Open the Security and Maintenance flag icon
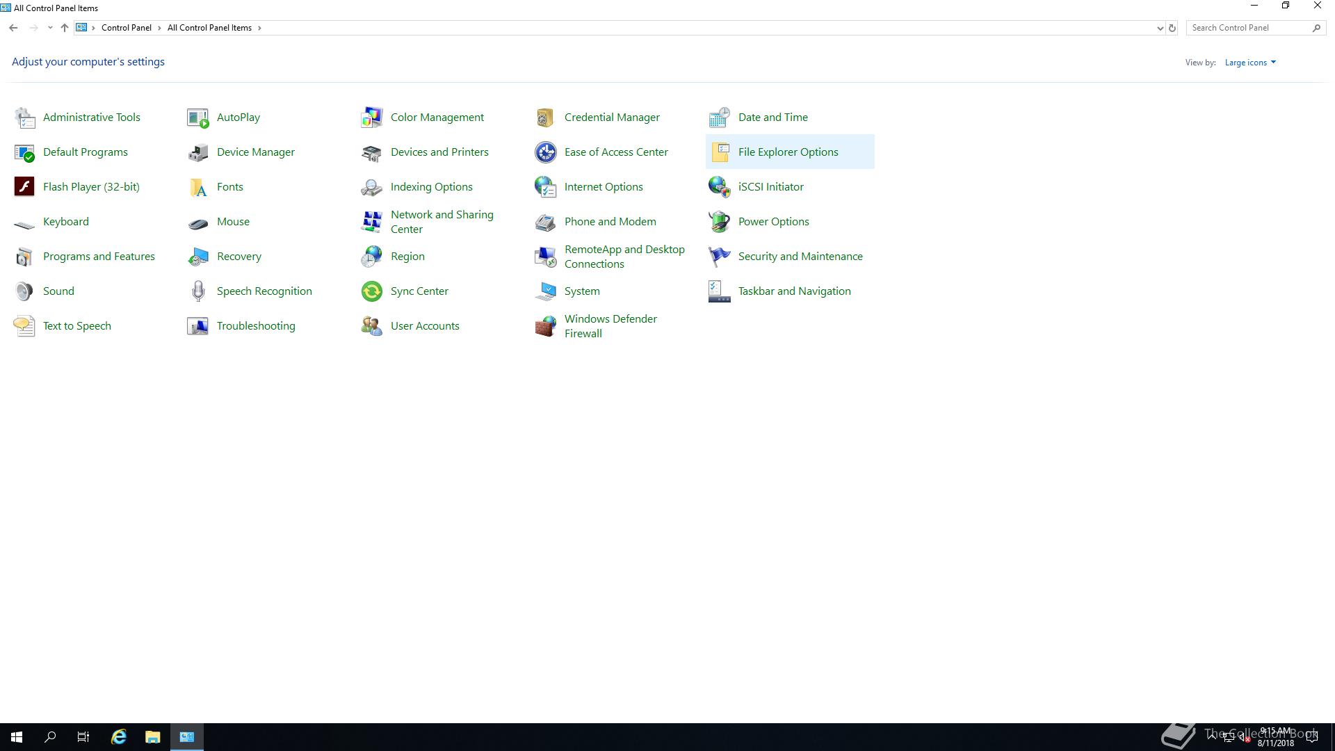1335x751 pixels. [720, 257]
